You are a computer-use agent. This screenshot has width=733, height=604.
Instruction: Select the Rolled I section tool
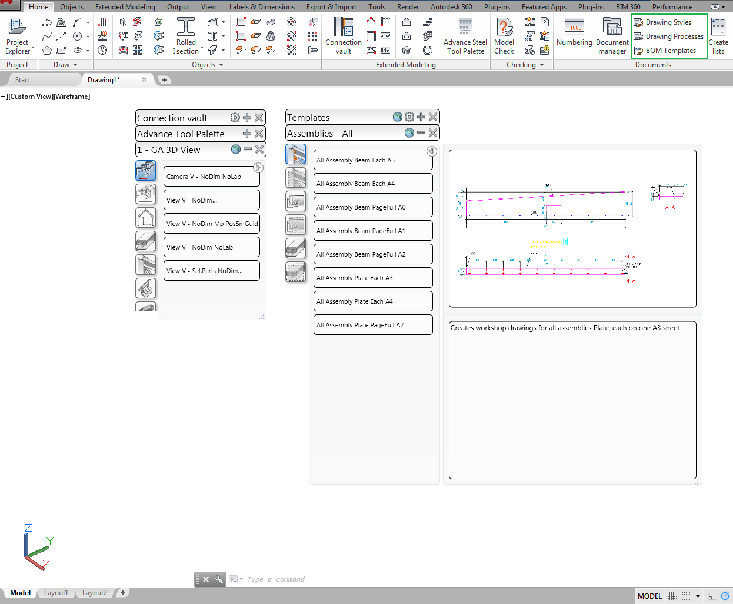click(186, 36)
